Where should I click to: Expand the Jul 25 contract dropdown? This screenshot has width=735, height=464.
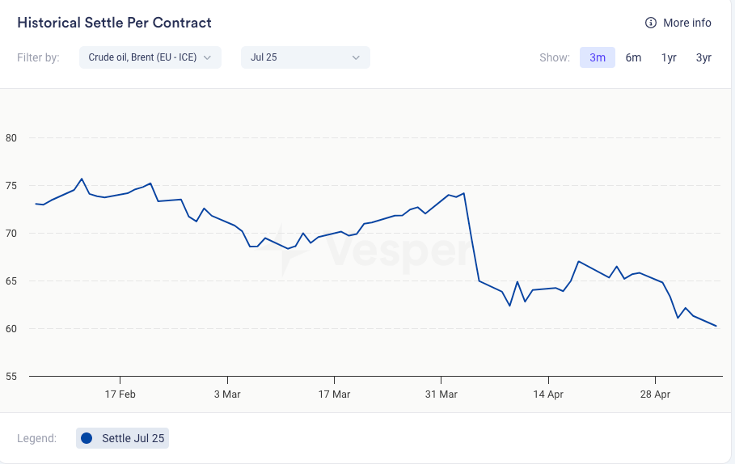click(x=305, y=57)
